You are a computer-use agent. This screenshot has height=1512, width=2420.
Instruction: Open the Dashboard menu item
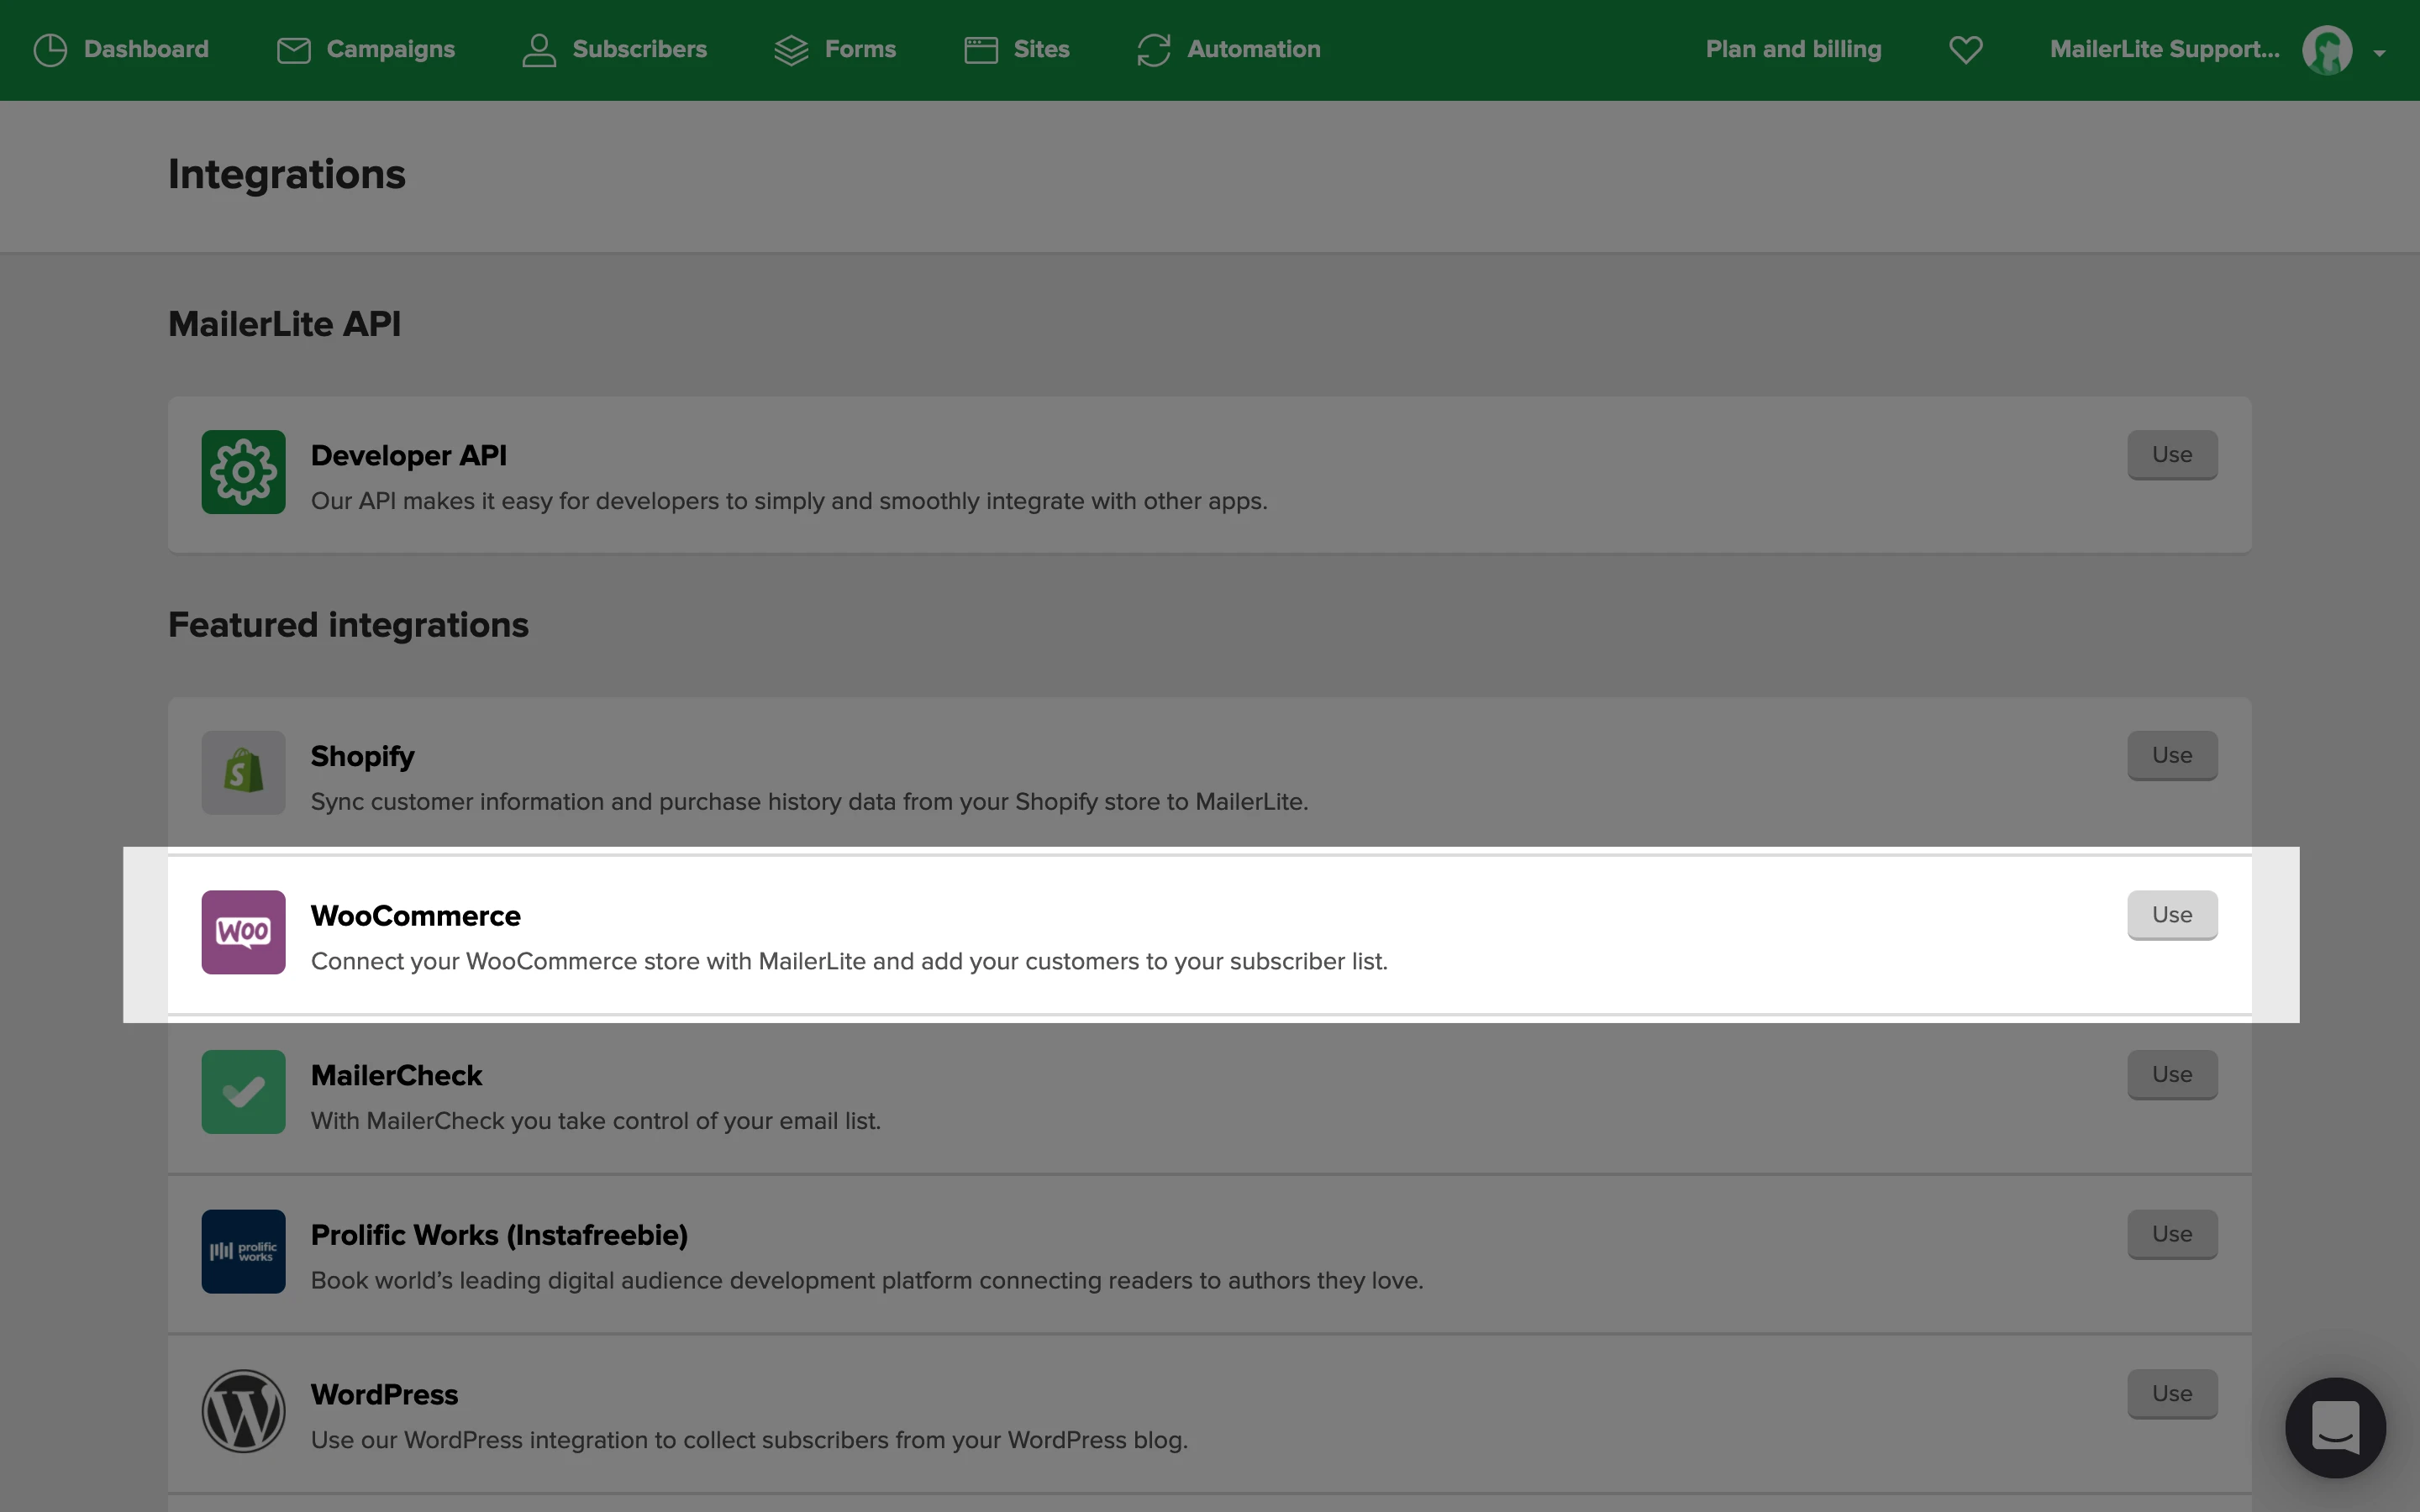point(121,49)
